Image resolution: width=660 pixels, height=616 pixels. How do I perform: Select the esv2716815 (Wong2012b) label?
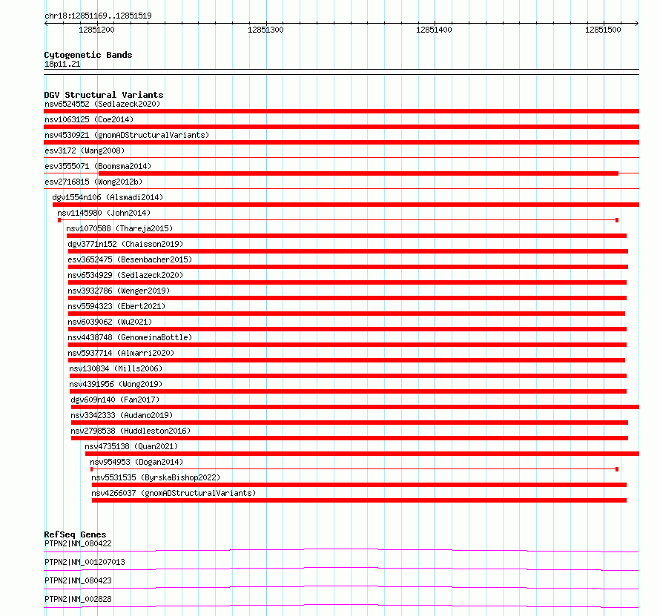pyautogui.click(x=93, y=182)
